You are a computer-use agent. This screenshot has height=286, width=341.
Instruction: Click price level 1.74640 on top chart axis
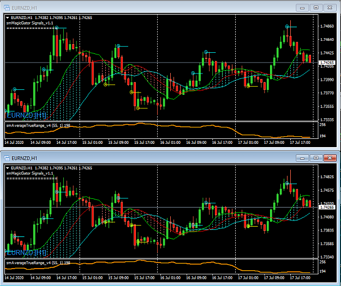pyautogui.click(x=327, y=39)
